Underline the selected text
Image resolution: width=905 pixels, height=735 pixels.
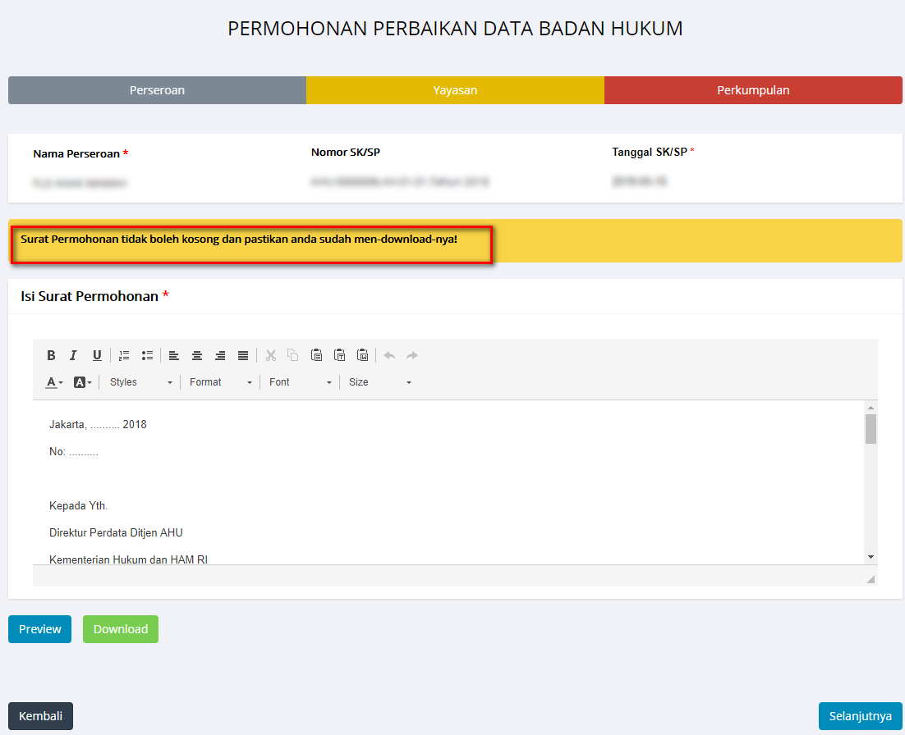pos(97,355)
